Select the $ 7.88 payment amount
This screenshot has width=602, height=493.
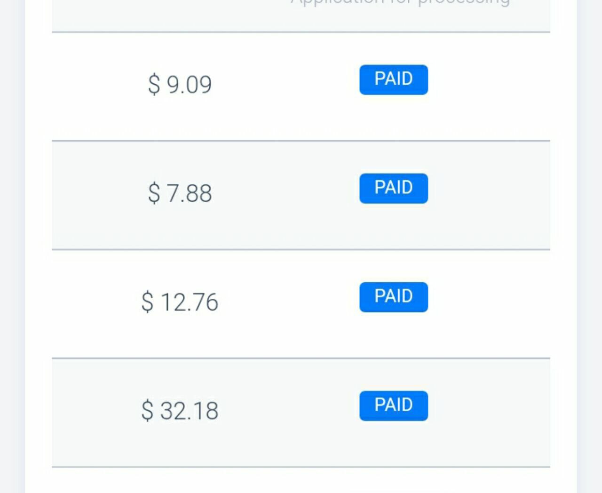tap(180, 193)
